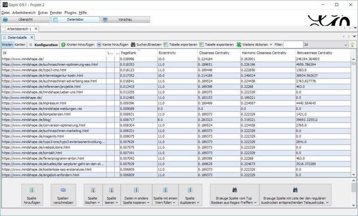
Task: Click Spalte duplizieren icon
Action: tap(190, 190)
